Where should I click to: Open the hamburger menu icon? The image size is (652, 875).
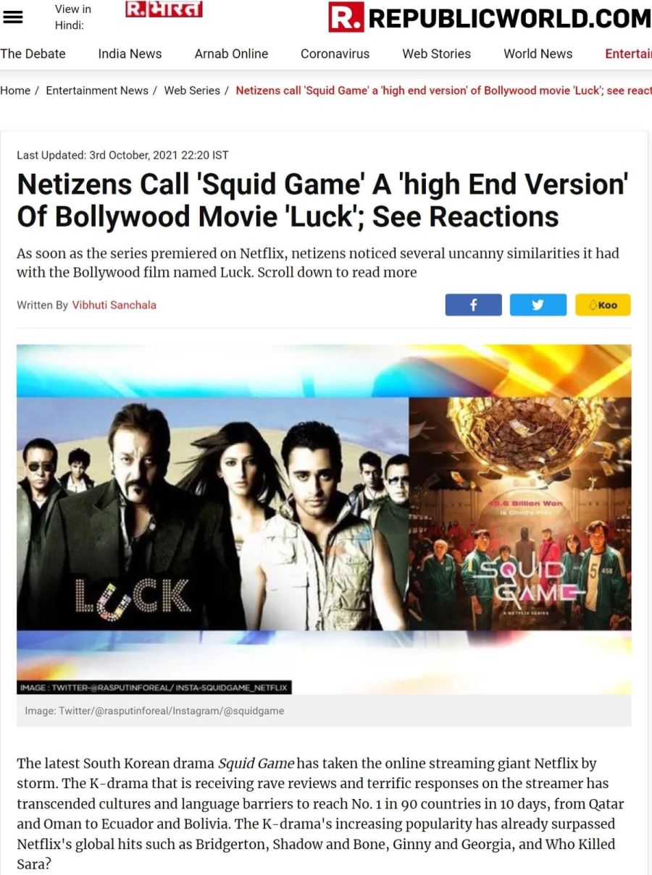pos(13,17)
